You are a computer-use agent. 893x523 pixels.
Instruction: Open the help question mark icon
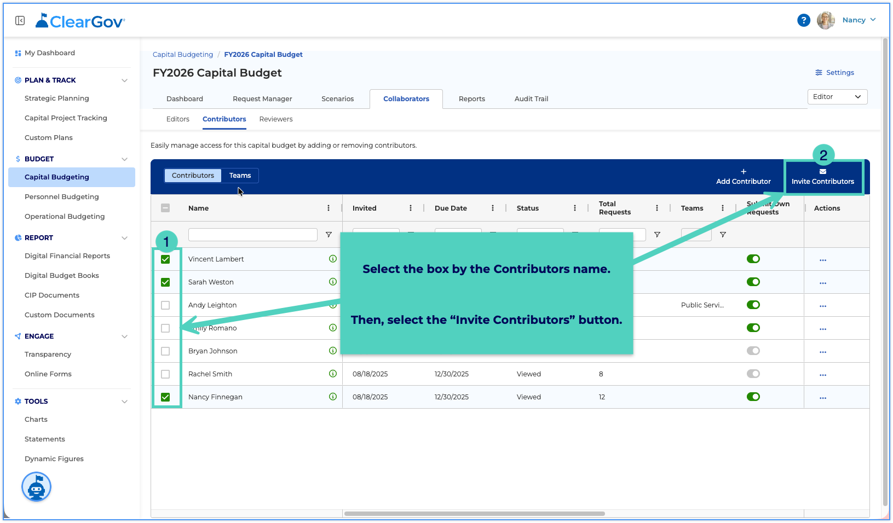point(803,20)
